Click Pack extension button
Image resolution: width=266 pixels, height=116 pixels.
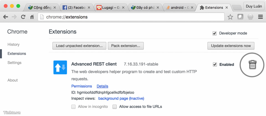pos(126,46)
